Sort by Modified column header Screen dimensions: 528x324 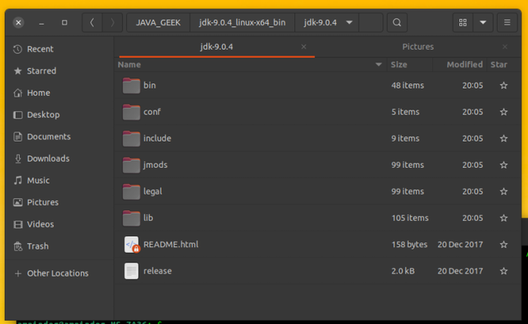click(x=464, y=65)
